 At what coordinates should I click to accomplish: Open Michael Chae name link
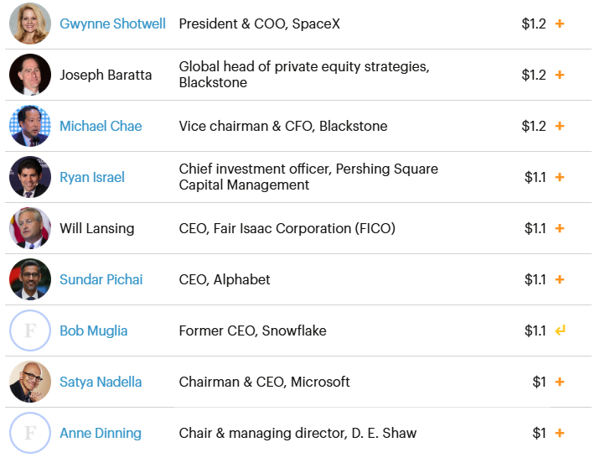click(x=101, y=126)
